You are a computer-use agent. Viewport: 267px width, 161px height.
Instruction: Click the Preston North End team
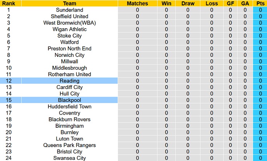[70, 48]
